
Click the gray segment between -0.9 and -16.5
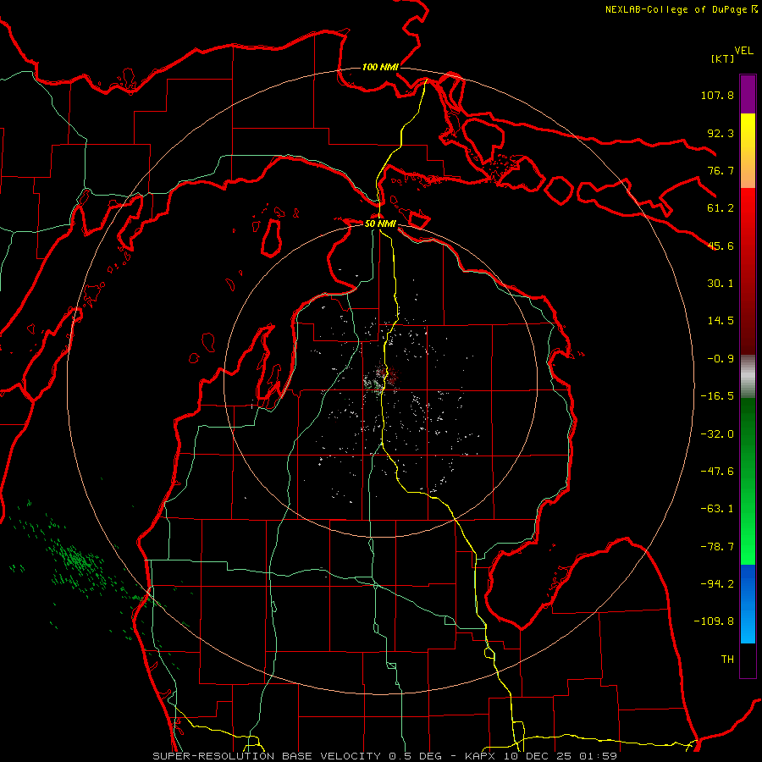coord(748,377)
